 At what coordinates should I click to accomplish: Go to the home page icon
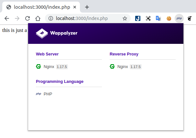pos(38,18)
